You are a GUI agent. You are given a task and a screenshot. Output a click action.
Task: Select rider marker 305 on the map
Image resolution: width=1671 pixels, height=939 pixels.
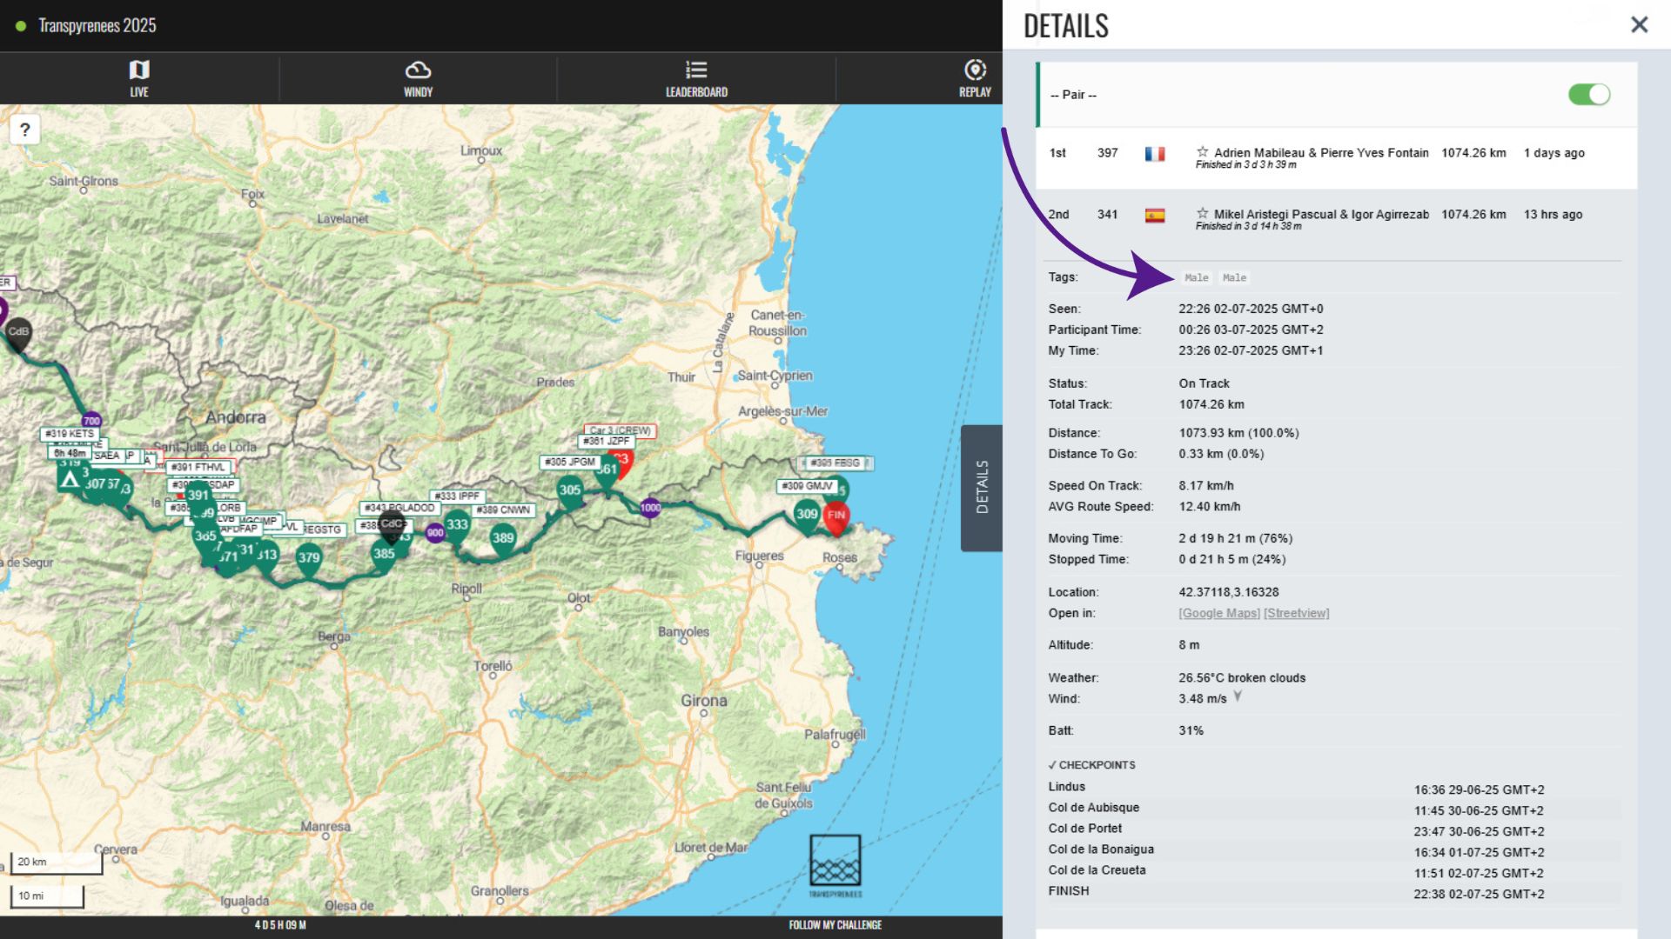tap(570, 491)
